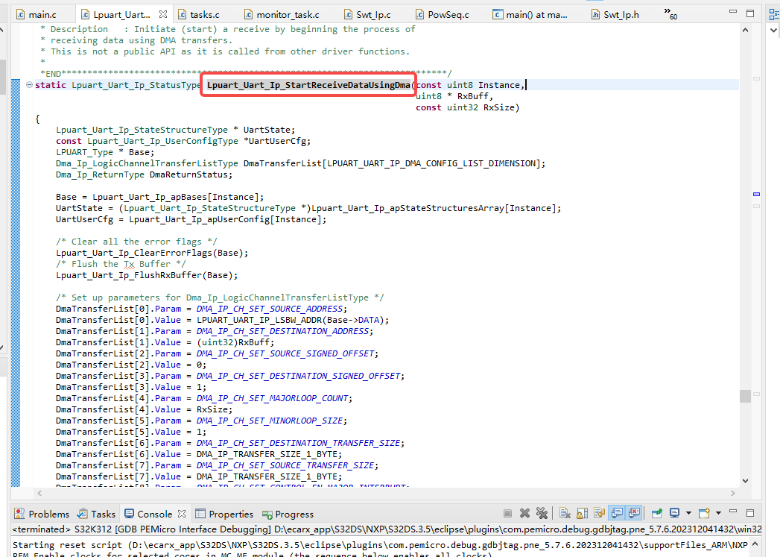
Task: Open the Swt_Ip.h editor tab
Action: point(615,15)
